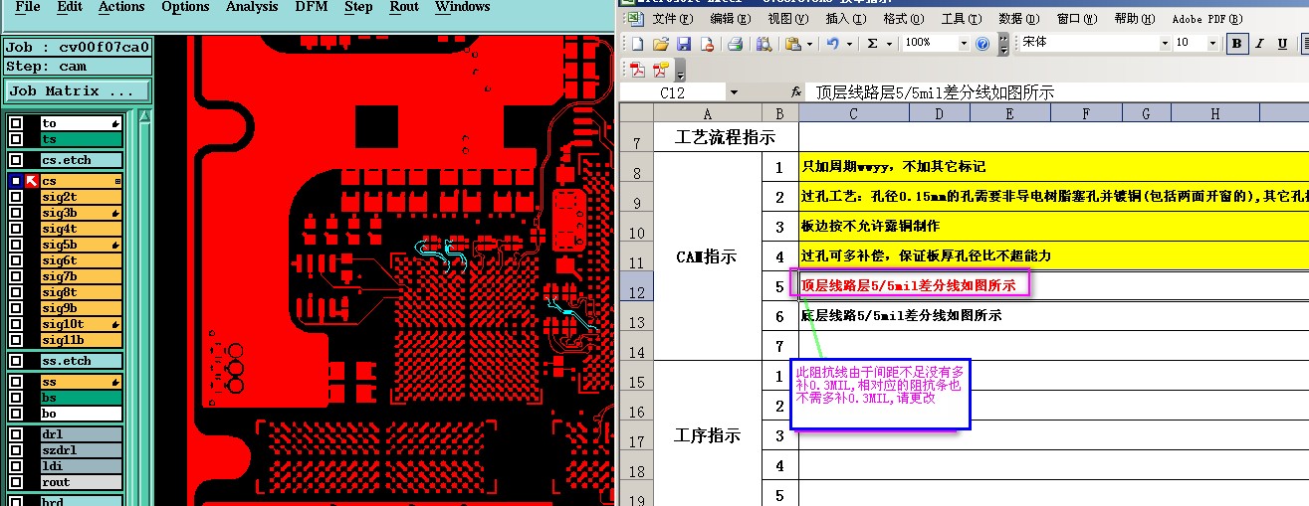Open Excel Help question mark icon
Viewport: 1309px width, 506px height.
click(x=982, y=44)
